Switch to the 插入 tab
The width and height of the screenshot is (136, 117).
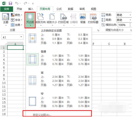click(31, 9)
